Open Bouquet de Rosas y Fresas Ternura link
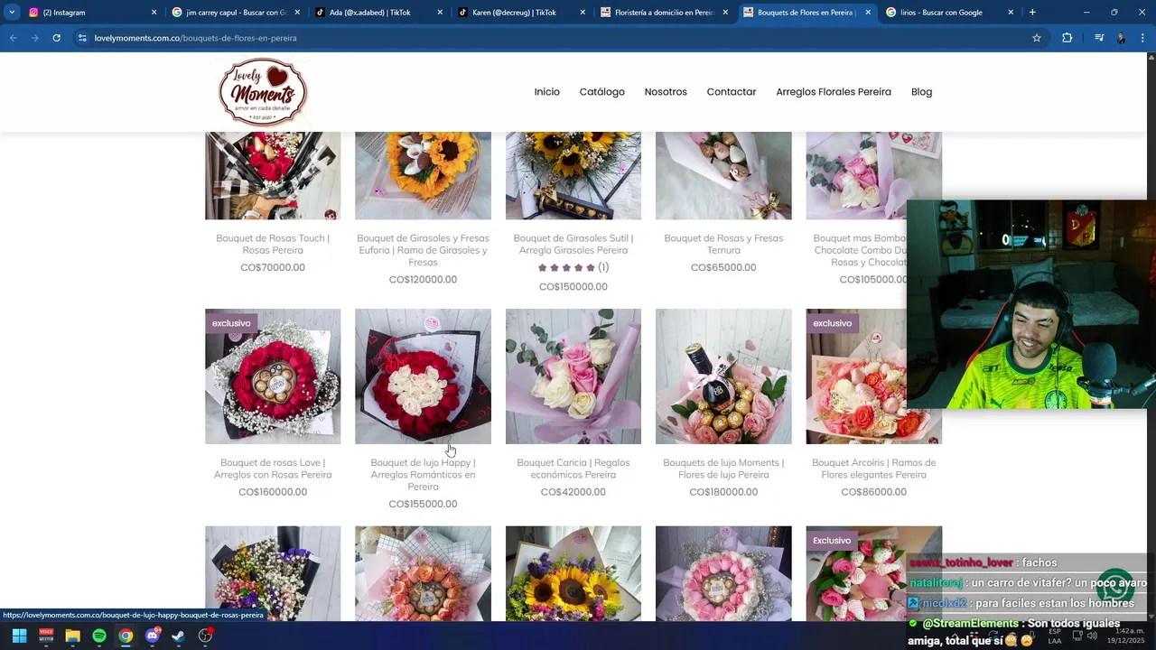1156x650 pixels. tap(723, 244)
